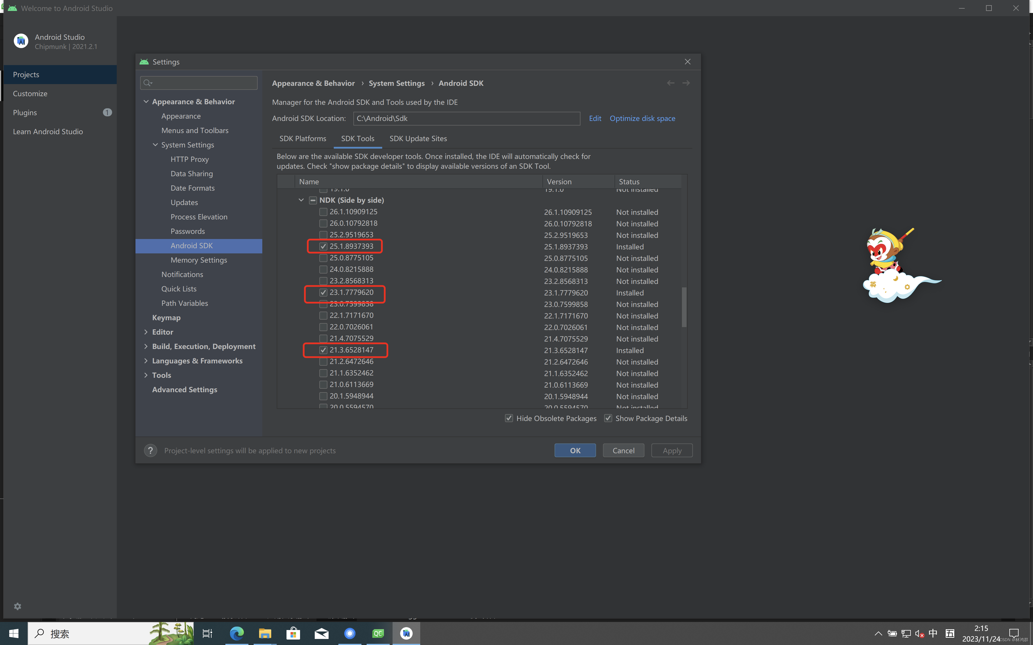Open SDK Update Sites tab

[418, 139]
